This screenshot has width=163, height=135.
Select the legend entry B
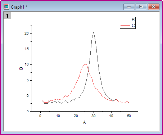[x=133, y=20]
